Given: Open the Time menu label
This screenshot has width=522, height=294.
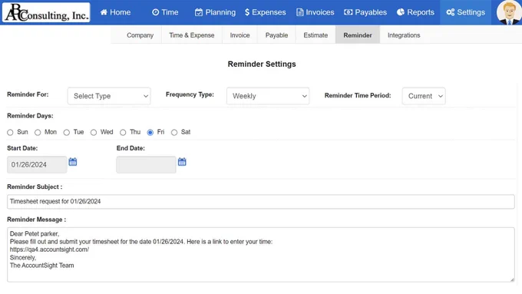Looking at the screenshot, I should (x=170, y=12).
